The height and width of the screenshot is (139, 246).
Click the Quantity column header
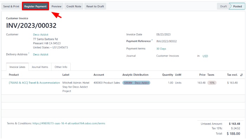point(168,75)
